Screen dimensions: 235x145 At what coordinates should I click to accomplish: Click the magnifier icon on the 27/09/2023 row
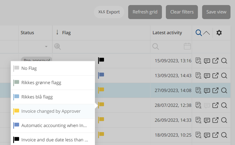224,90
